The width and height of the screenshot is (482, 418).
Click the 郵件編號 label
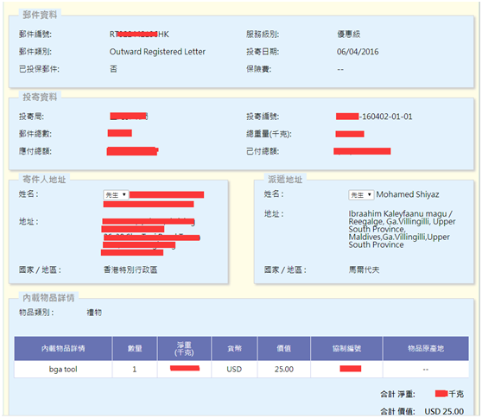pos(35,35)
